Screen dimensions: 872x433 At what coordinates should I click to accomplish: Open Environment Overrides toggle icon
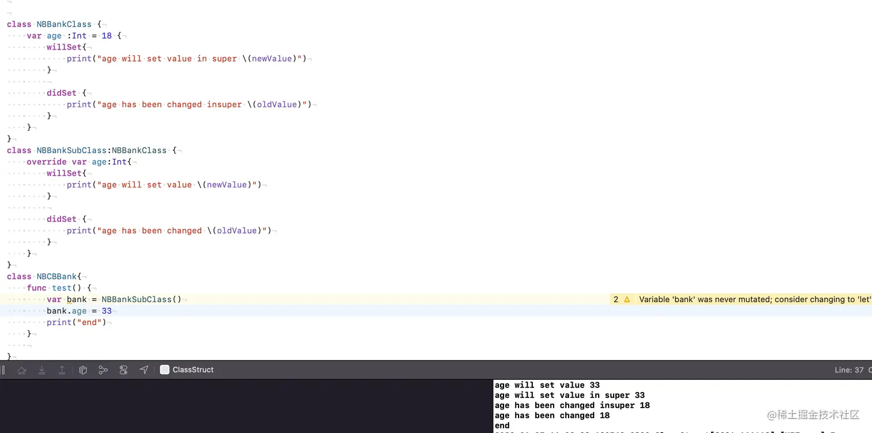(x=123, y=370)
